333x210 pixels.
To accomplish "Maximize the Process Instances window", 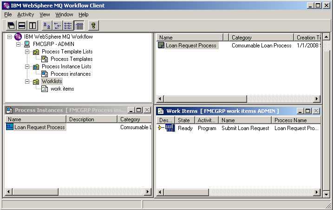I will [139, 110].
